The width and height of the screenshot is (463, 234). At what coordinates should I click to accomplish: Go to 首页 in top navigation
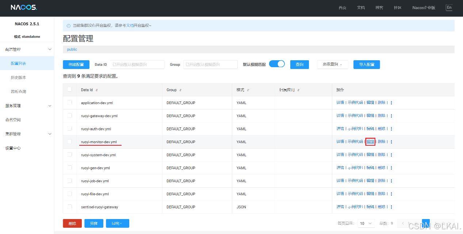click(343, 8)
